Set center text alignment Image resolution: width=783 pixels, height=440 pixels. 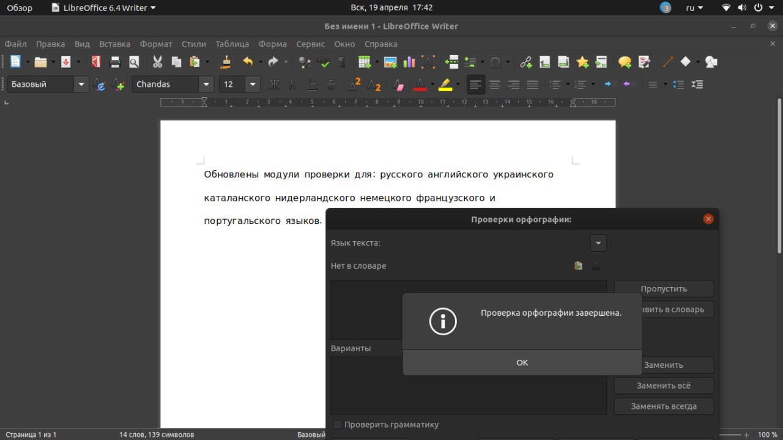(x=495, y=84)
